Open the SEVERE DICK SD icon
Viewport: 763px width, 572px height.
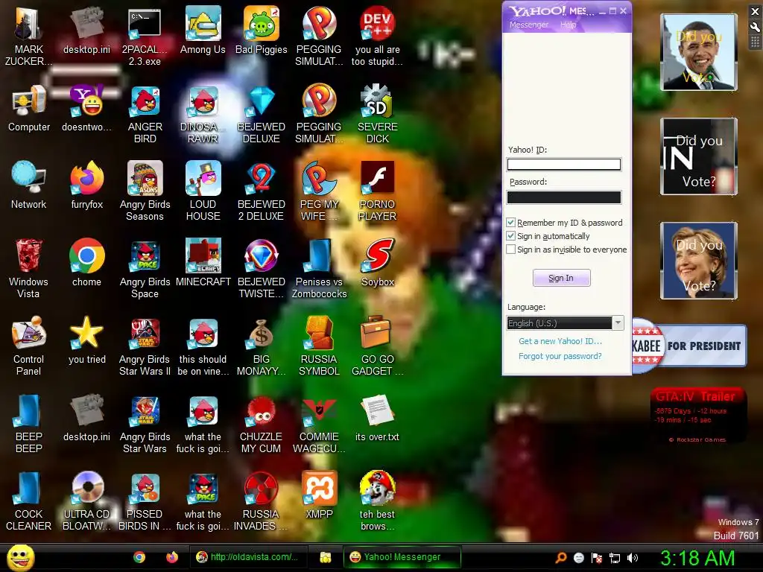378,114
